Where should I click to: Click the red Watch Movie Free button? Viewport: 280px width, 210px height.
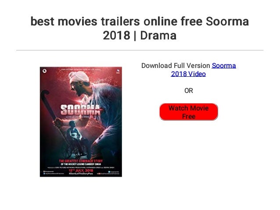(x=189, y=112)
